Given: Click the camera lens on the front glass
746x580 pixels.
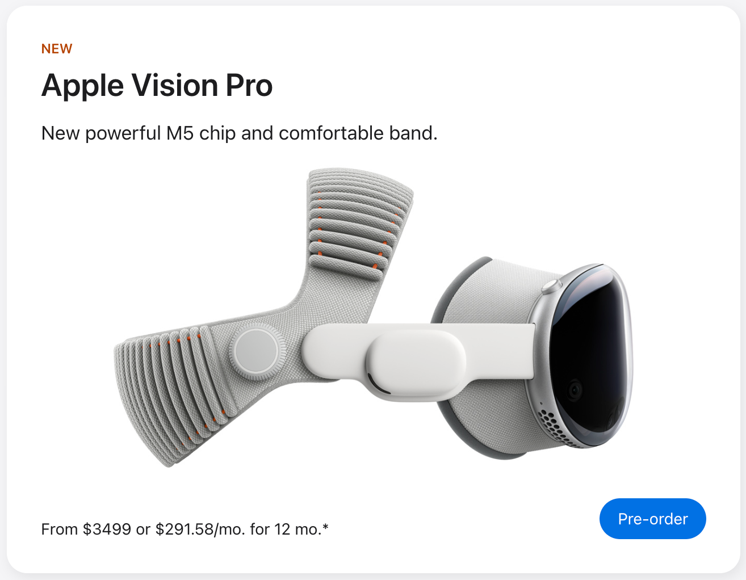Looking at the screenshot, I should (576, 390).
